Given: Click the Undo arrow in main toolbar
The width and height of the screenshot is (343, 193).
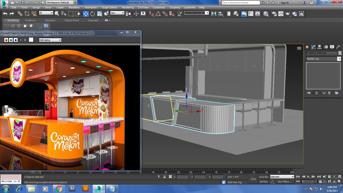Looking at the screenshot, I should coord(5,14).
